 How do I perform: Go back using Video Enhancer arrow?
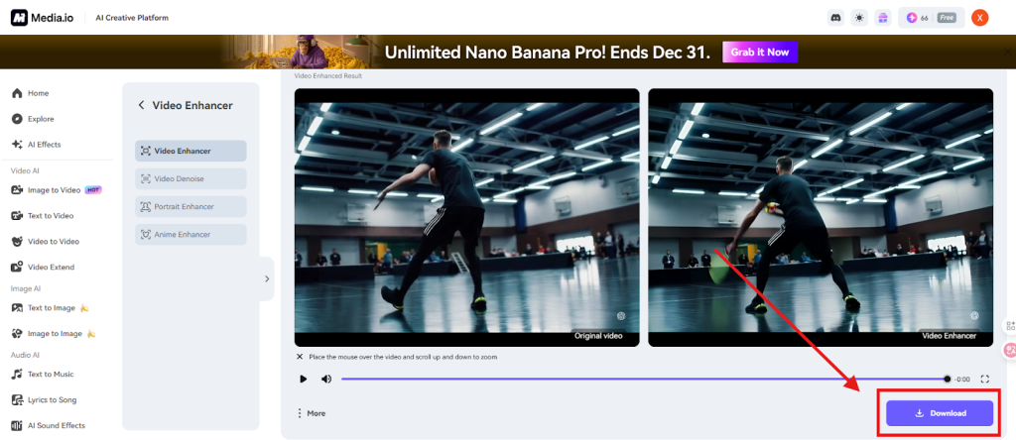tap(141, 105)
